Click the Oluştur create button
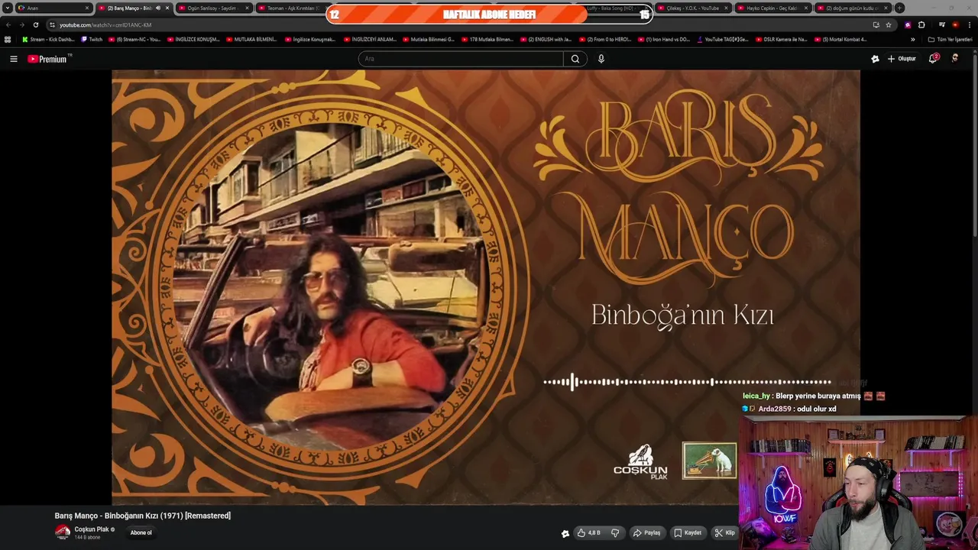 click(902, 59)
